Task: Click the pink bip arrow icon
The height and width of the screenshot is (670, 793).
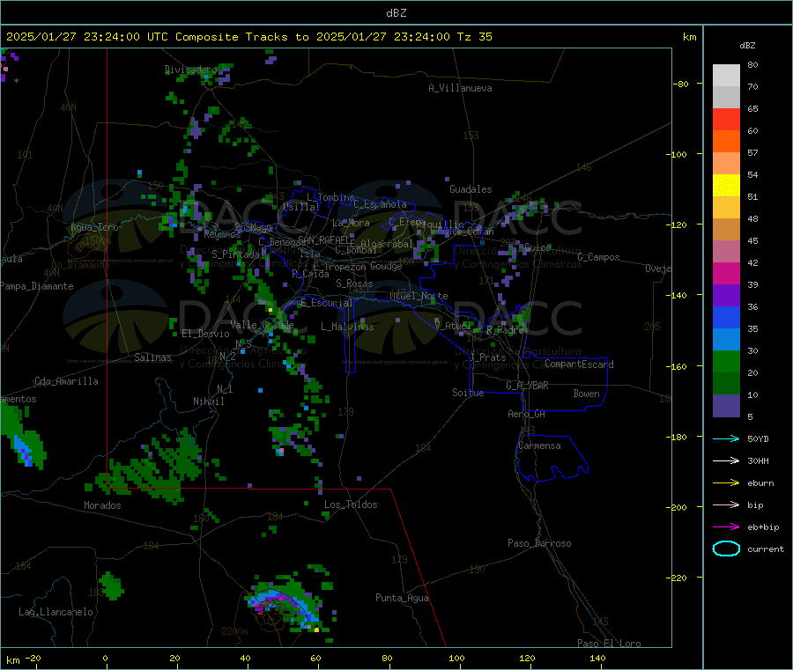Action: pyautogui.click(x=726, y=504)
